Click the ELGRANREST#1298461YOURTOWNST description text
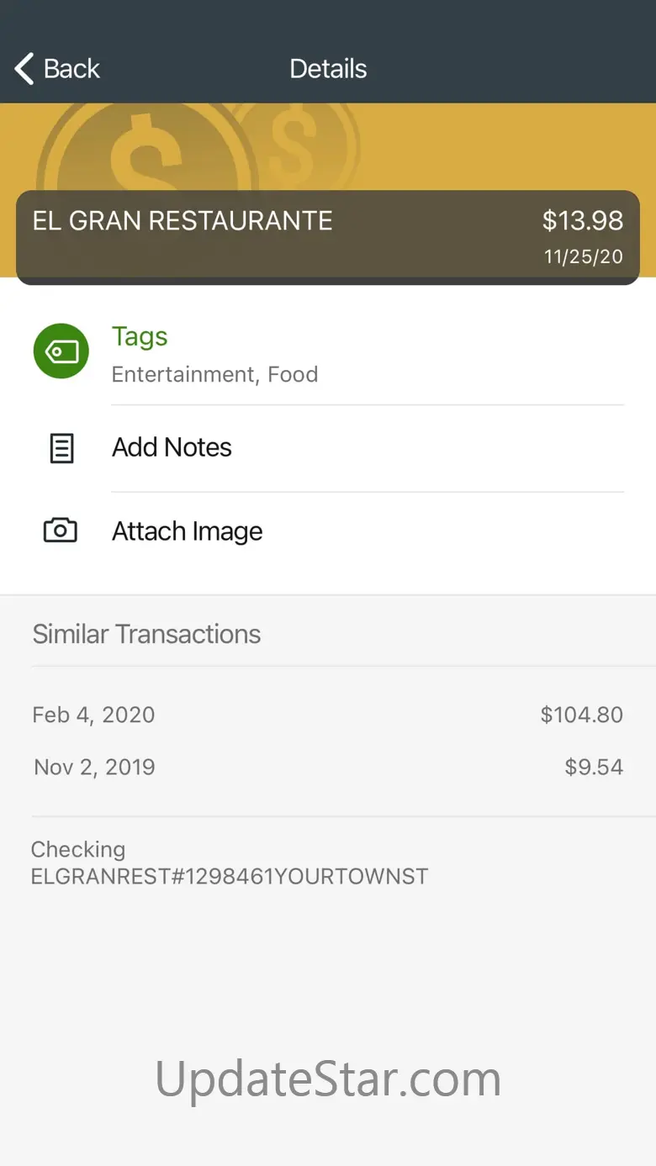Image resolution: width=656 pixels, height=1166 pixels. pos(230,876)
